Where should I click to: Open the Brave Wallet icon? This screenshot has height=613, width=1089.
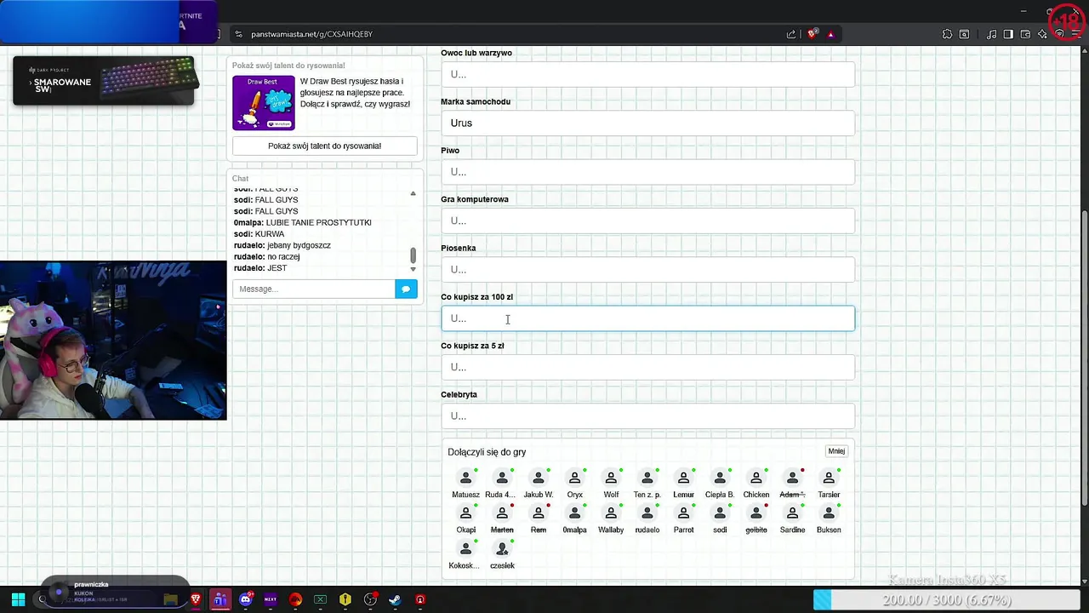pos(1025,34)
